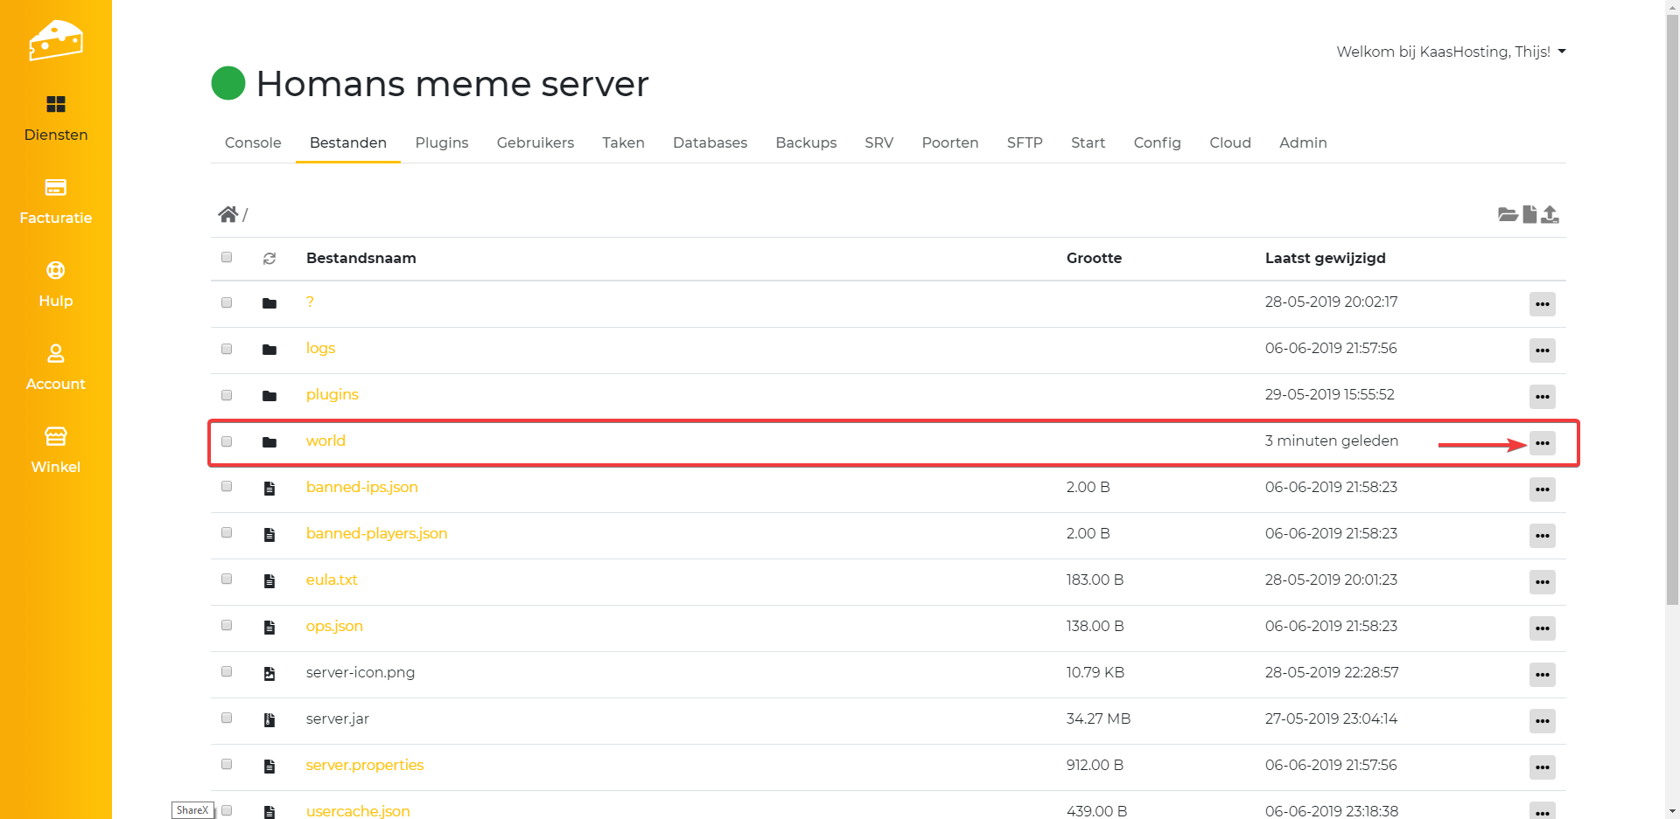Viewport: 1680px width, 819px height.
Task: Open the welcome user dropdown menu
Action: click(1451, 52)
